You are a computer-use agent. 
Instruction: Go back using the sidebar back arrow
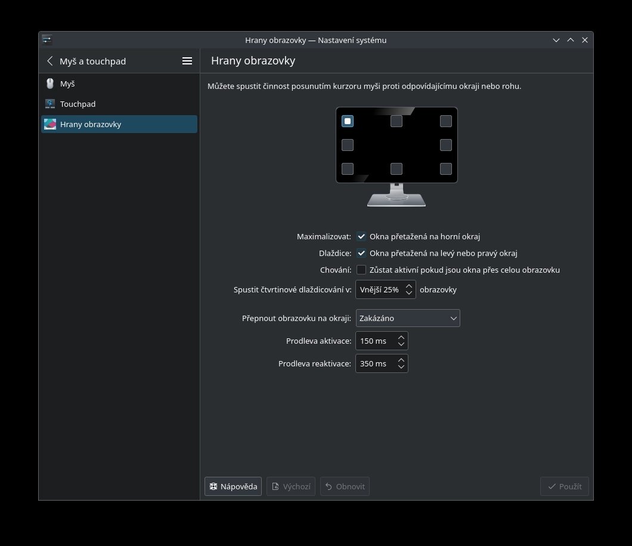[50, 61]
